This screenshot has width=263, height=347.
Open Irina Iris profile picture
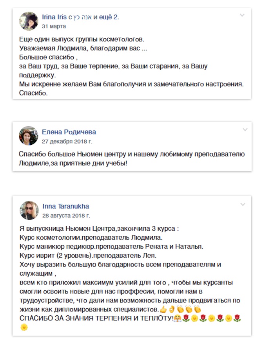[x=28, y=21]
